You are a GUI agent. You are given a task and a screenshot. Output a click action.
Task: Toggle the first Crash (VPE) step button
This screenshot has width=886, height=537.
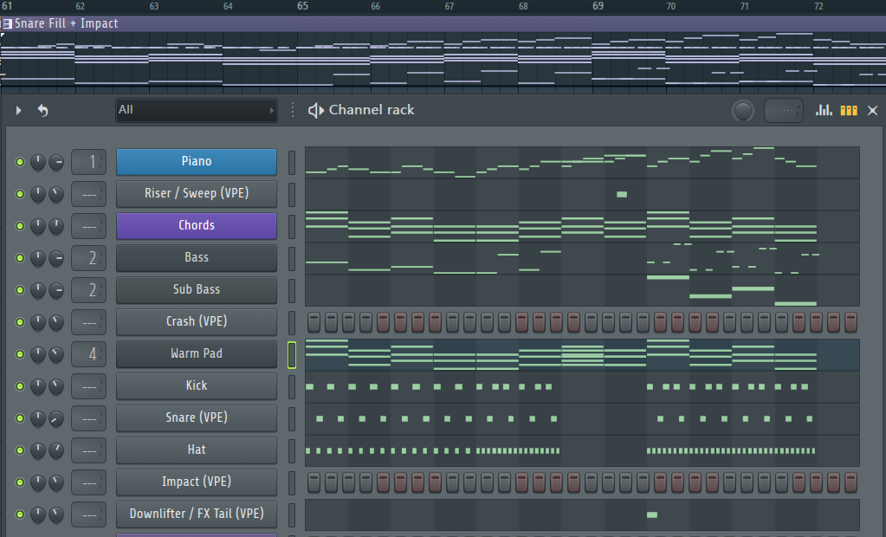click(314, 322)
